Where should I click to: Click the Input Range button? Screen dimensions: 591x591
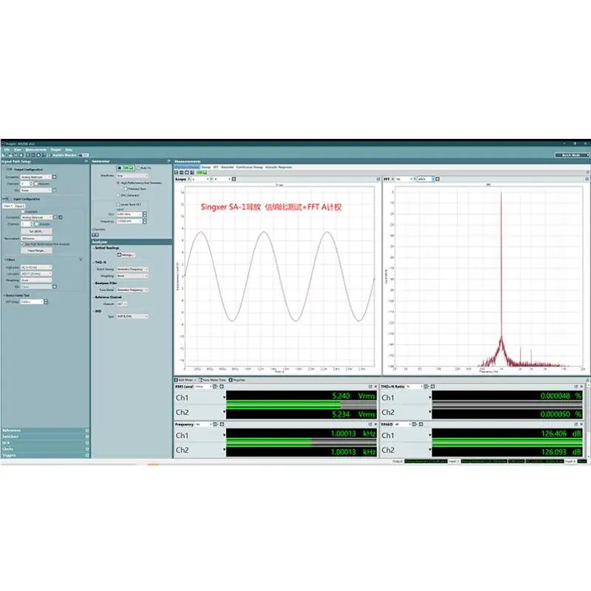click(36, 250)
